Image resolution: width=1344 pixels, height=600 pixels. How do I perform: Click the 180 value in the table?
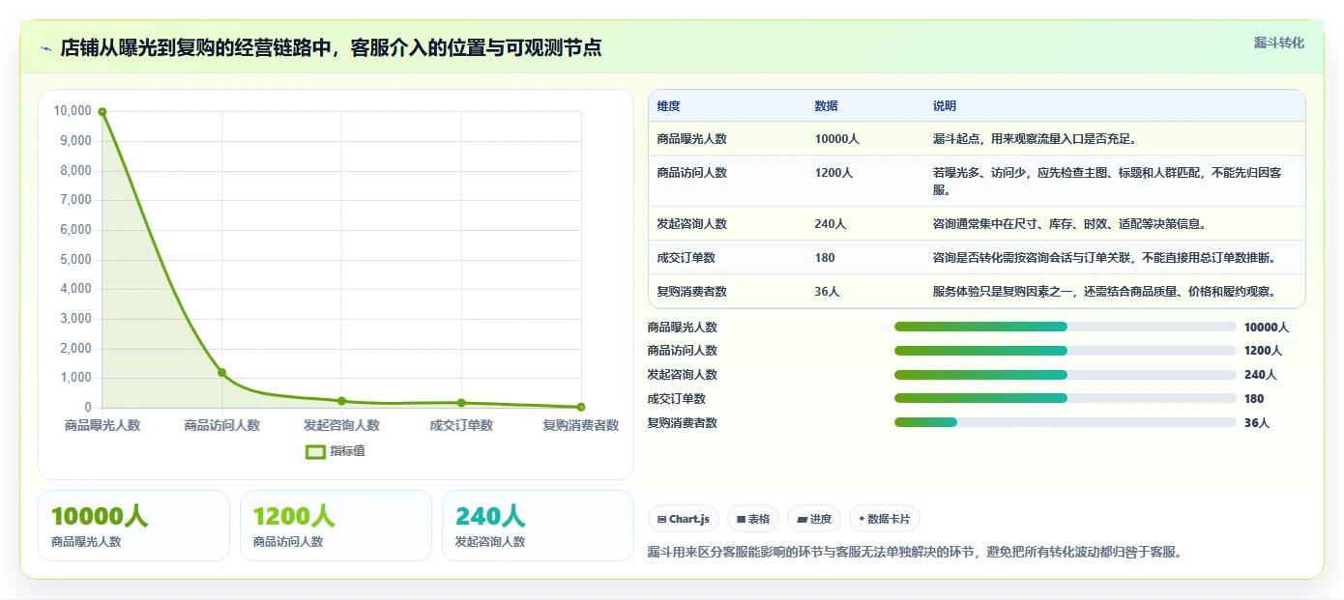point(825,258)
